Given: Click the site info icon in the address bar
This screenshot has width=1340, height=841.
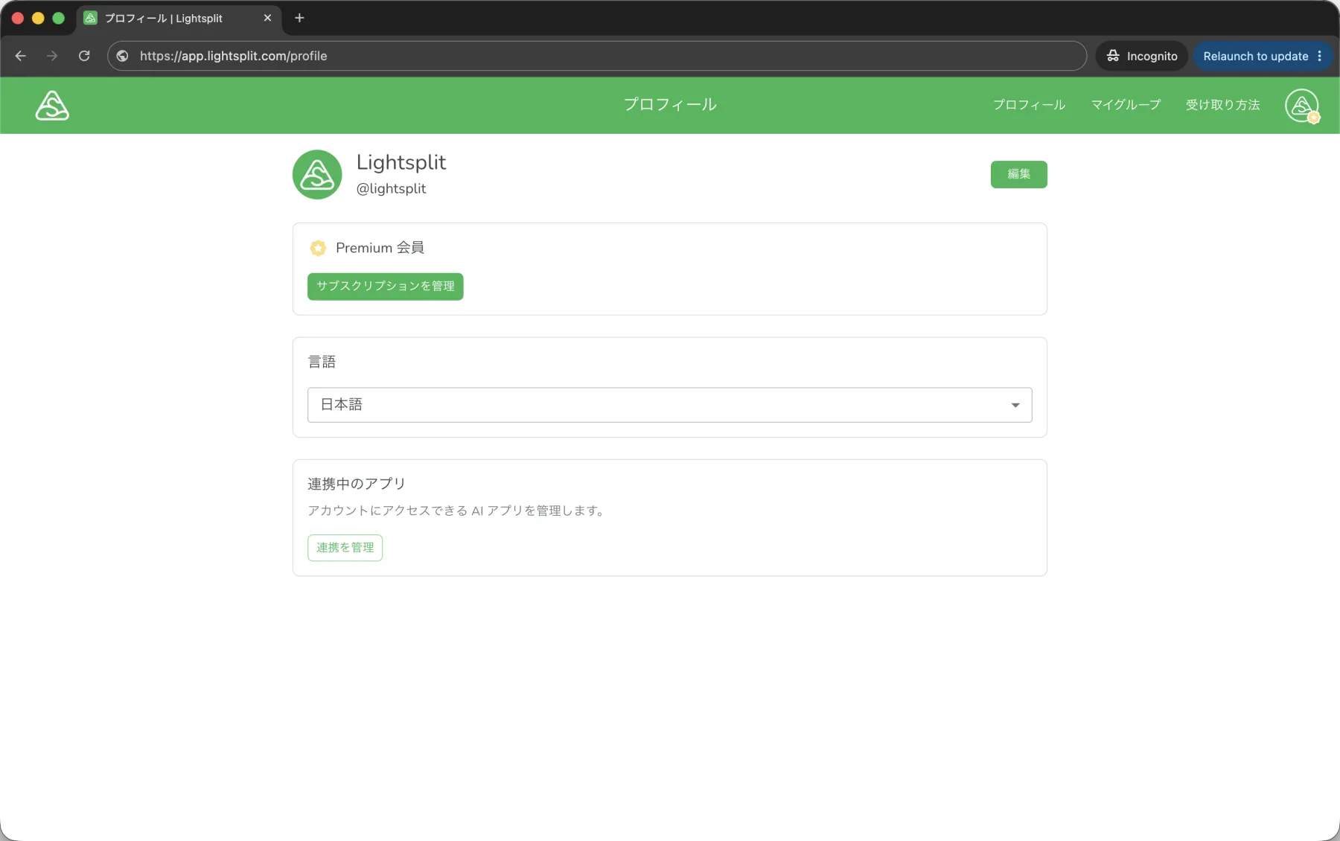Looking at the screenshot, I should tap(123, 56).
